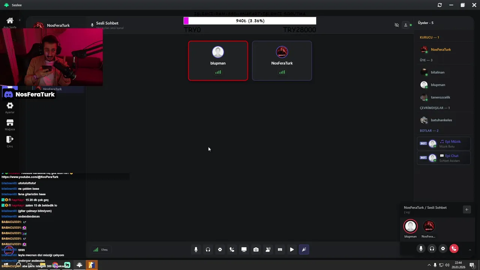The image size is (480, 270).
Task: Toggle headphones deafen in bottom call toolbar
Action: (x=208, y=250)
